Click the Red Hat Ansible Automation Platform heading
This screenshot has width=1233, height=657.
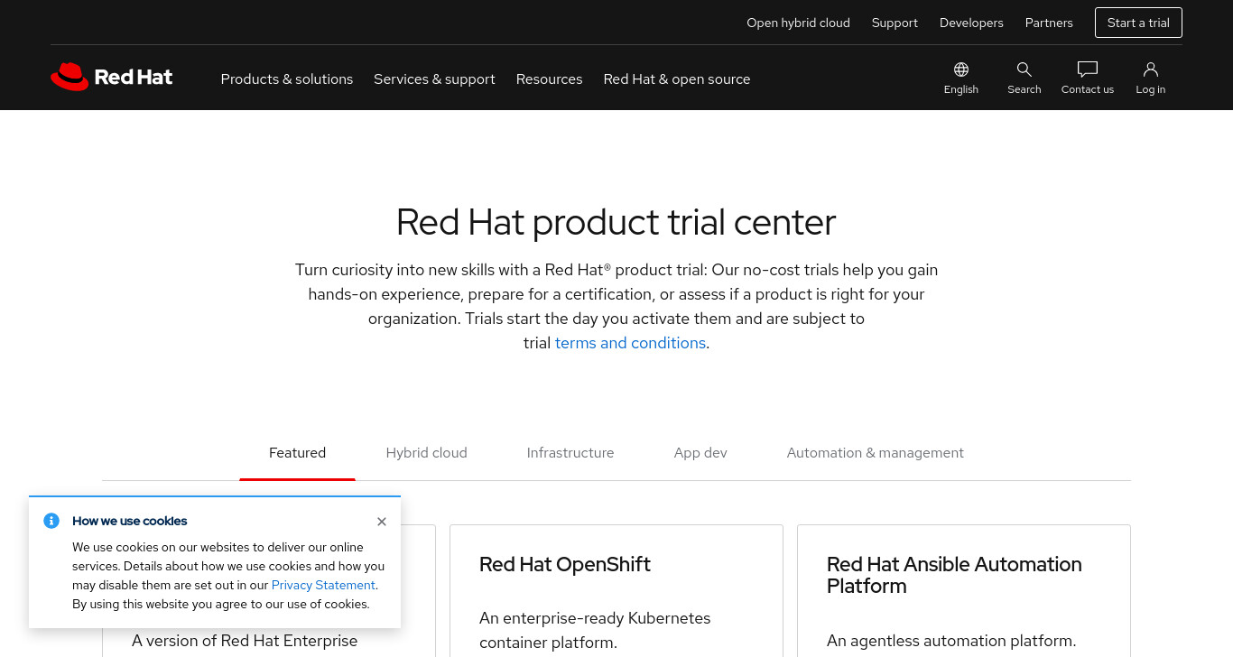point(954,575)
